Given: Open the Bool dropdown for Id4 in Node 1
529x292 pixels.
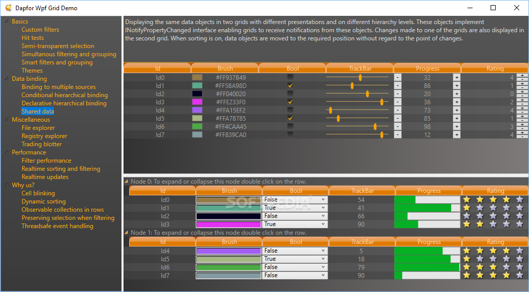Looking at the screenshot, I should coord(295,251).
